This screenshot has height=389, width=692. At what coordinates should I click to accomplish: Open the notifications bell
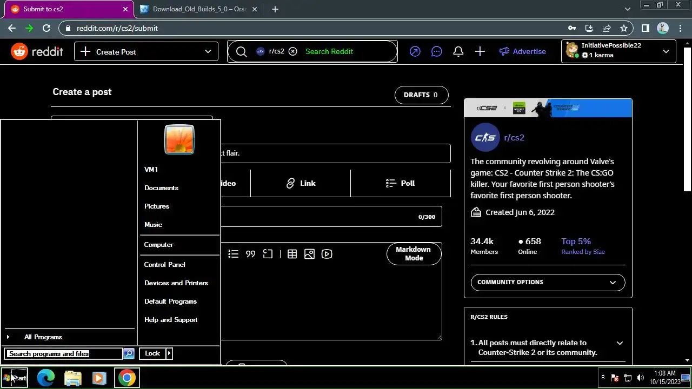[458, 51]
